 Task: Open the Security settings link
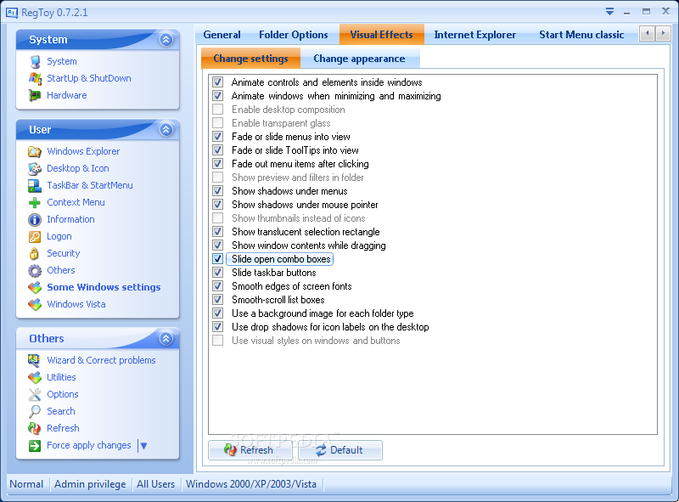coord(63,253)
